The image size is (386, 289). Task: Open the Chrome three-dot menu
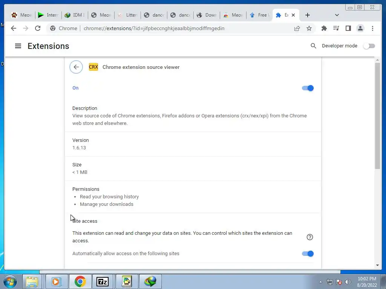point(372,28)
